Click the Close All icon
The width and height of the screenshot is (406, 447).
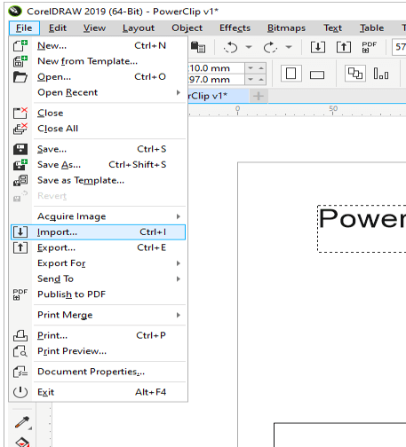pyautogui.click(x=20, y=129)
